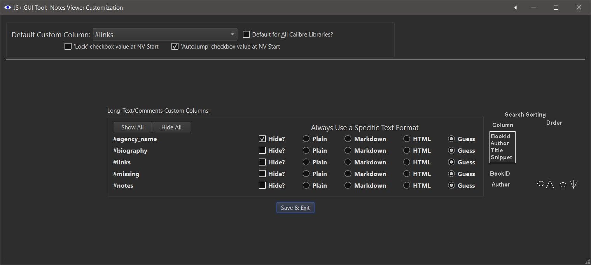Choose Title in the sorting column list
591x265 pixels.
coord(497,150)
